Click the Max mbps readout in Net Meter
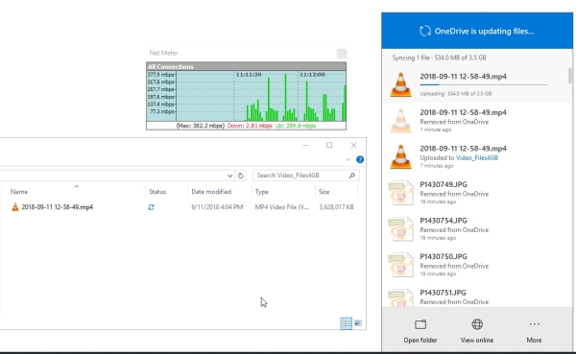This screenshot has height=354, width=576. [201, 126]
